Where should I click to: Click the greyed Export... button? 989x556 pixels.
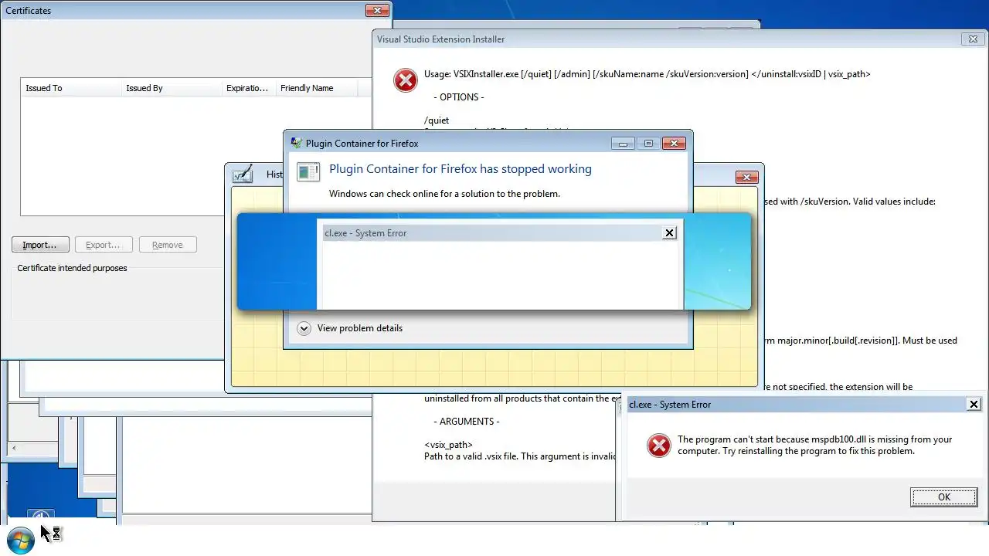(104, 245)
